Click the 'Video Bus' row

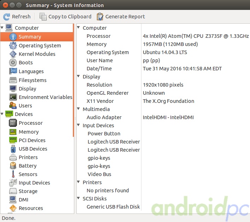point(99,174)
